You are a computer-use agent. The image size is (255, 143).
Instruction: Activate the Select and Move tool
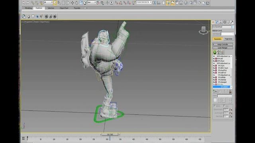pos(73,3)
